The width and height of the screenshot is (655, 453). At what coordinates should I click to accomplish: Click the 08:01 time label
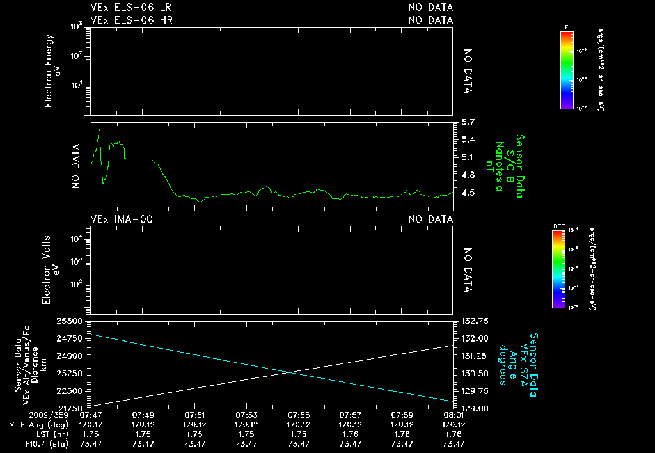click(454, 415)
